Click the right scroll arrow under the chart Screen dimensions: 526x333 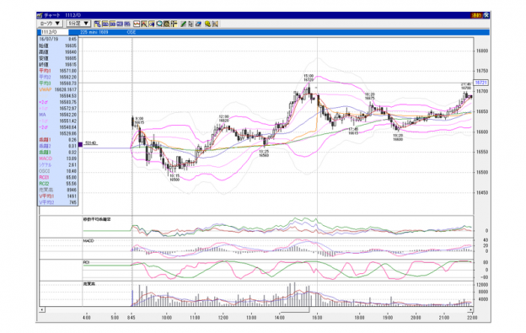470,309
